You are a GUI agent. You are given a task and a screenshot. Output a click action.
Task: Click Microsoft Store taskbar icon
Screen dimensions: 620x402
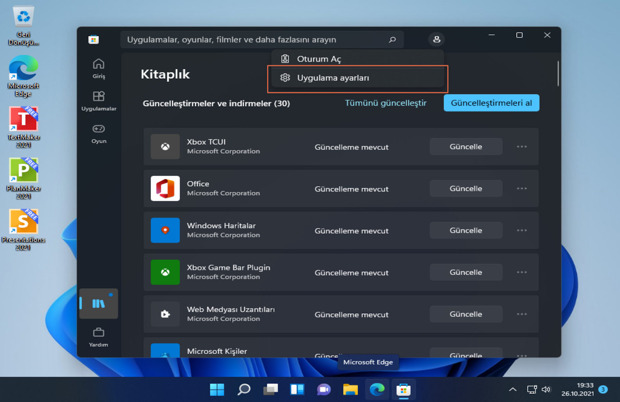[x=403, y=390]
